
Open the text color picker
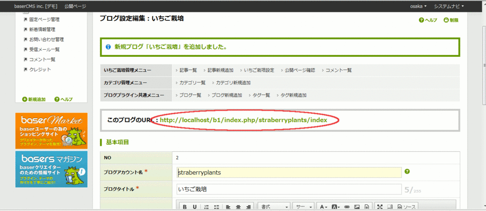pos(324,207)
